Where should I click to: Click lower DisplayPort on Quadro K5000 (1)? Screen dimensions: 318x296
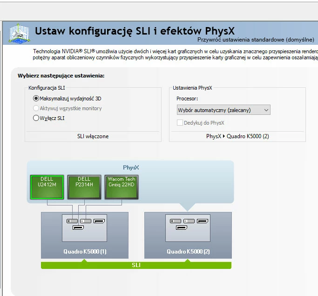click(78, 227)
